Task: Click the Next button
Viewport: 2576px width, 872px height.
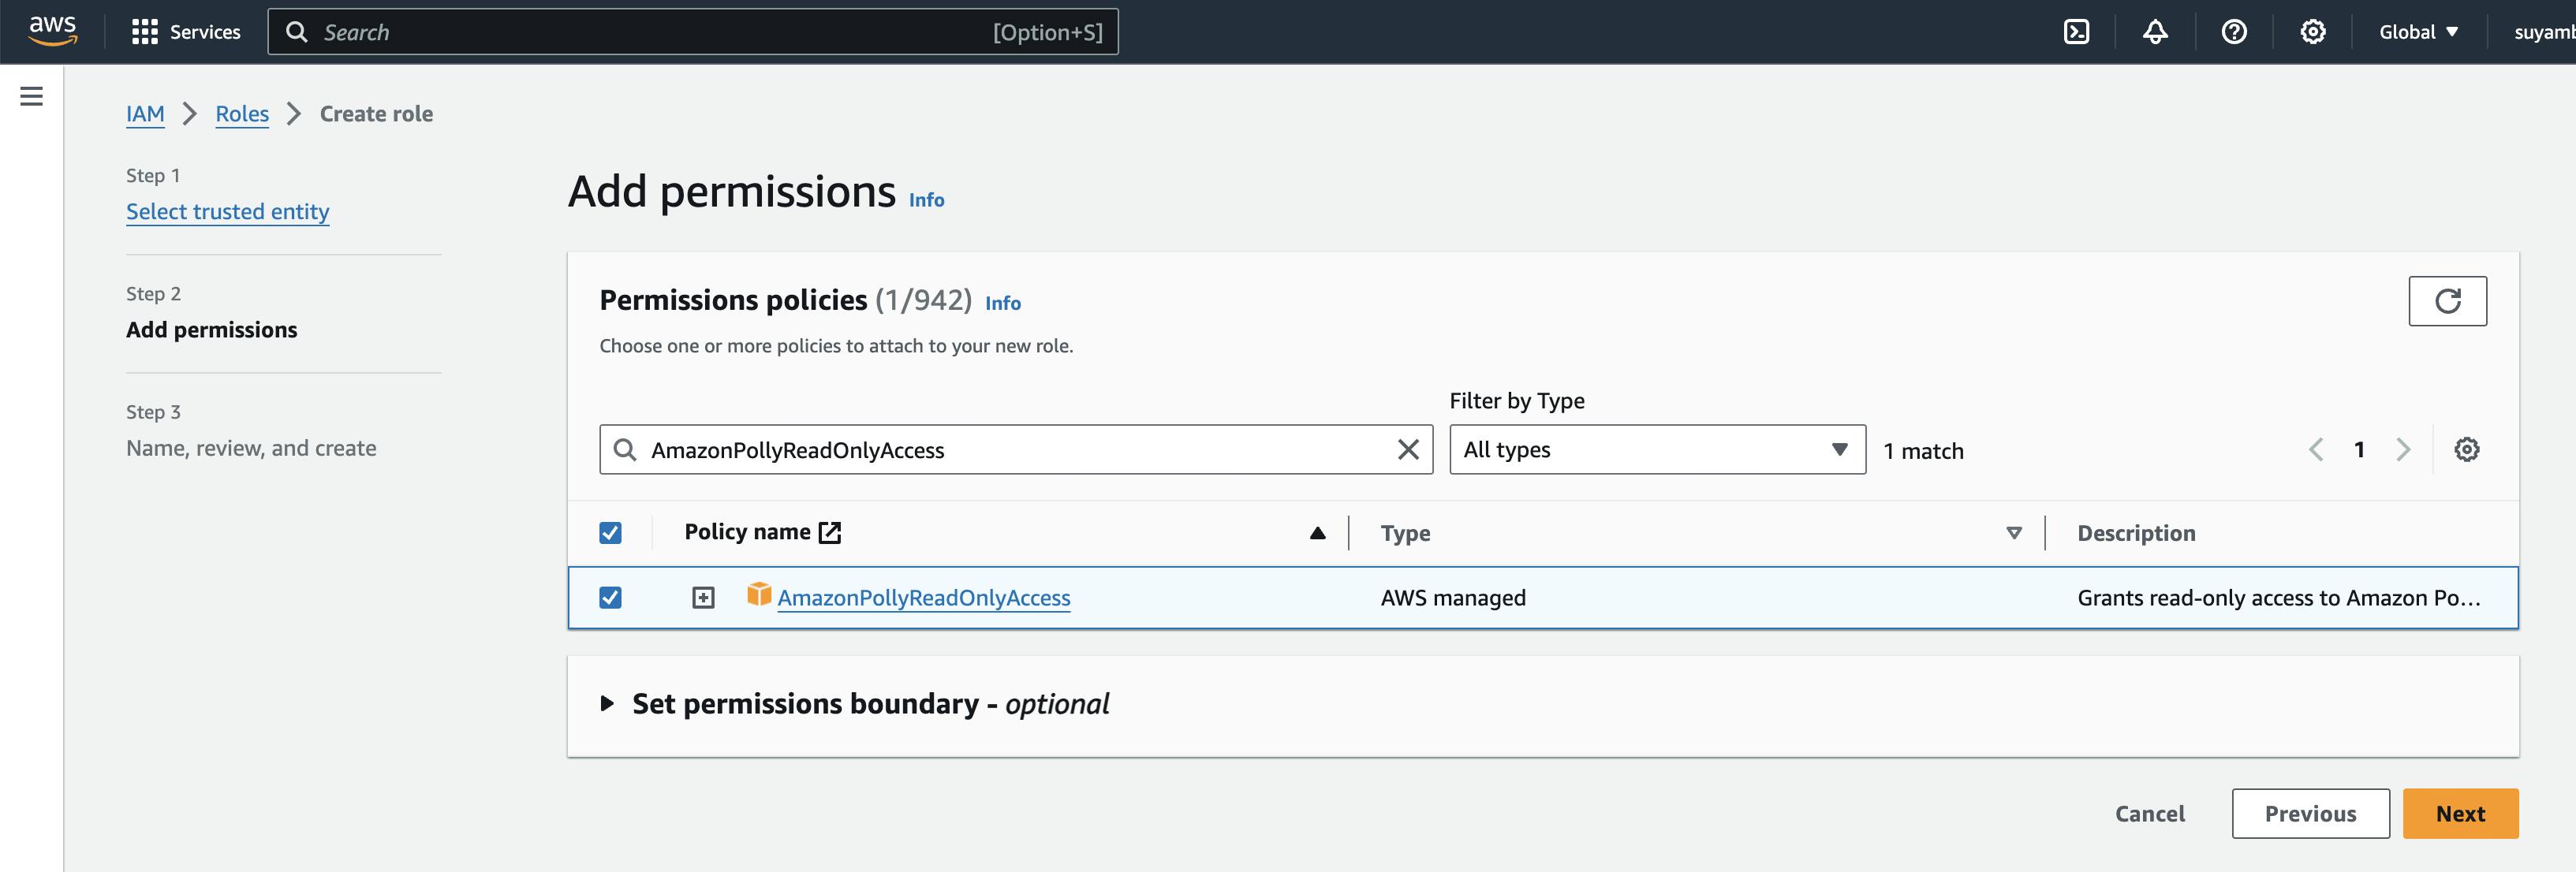Action: pos(2459,814)
